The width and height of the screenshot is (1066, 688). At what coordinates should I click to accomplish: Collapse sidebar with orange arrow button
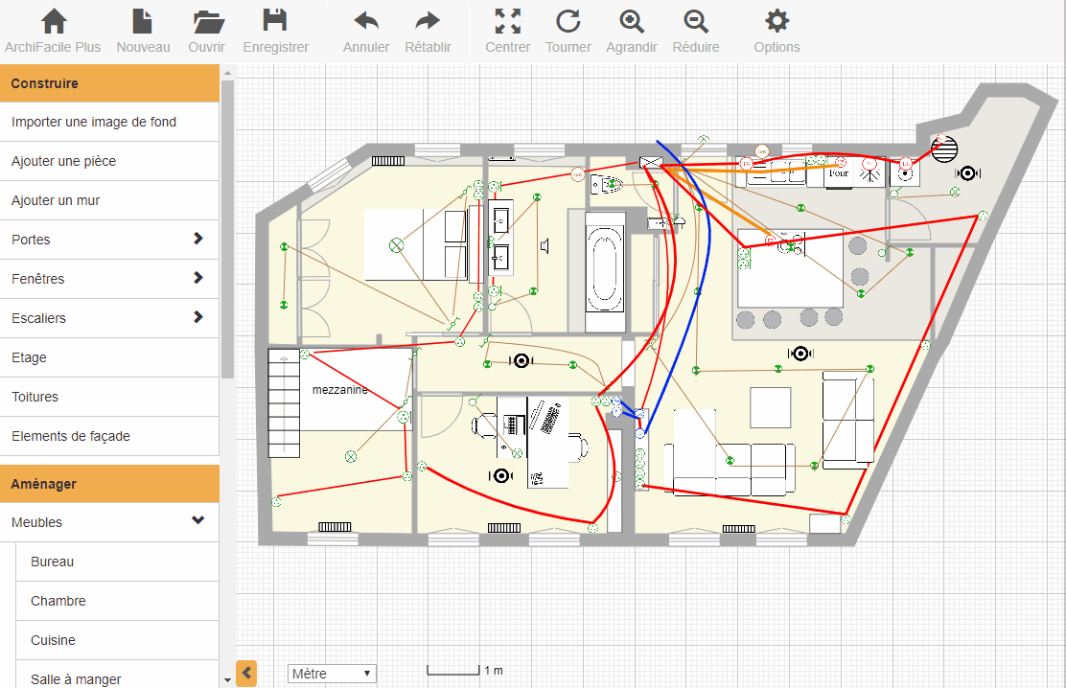[x=246, y=674]
